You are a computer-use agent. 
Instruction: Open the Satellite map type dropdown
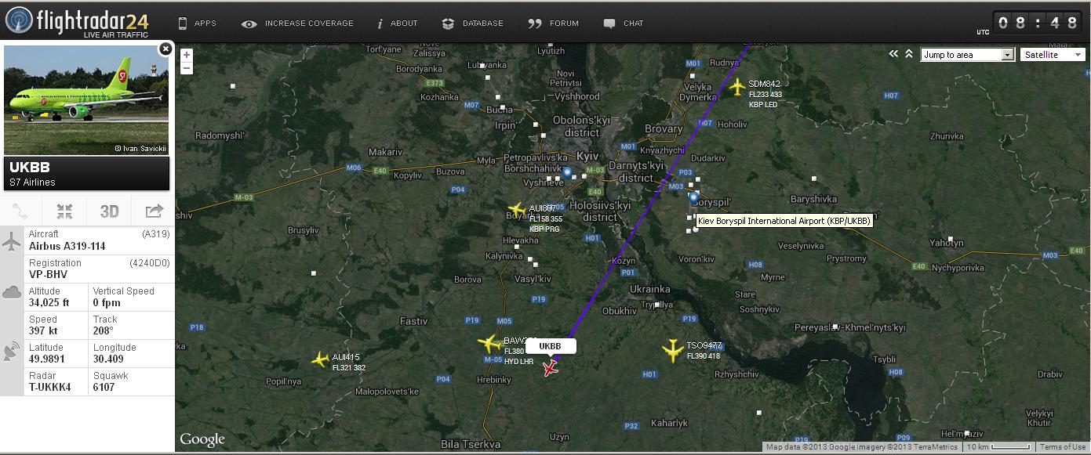pyautogui.click(x=1053, y=55)
